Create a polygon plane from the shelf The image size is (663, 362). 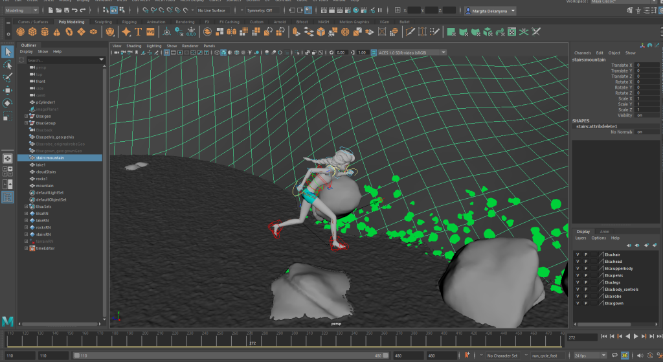tap(81, 32)
